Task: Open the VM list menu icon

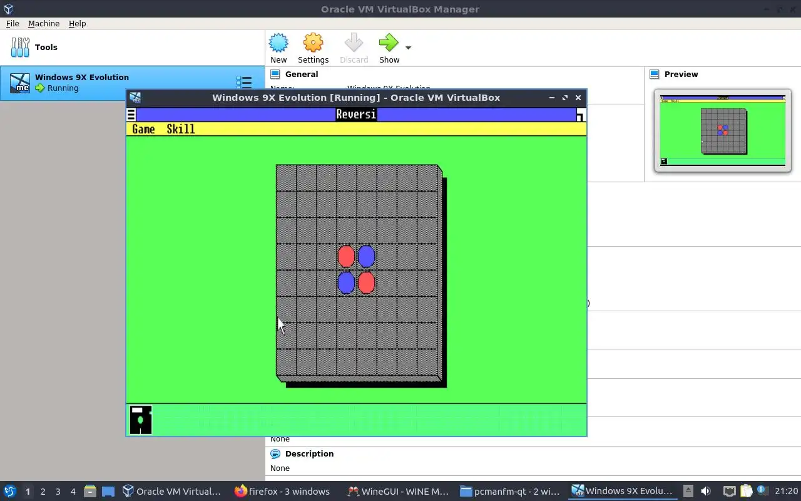Action: point(243,82)
